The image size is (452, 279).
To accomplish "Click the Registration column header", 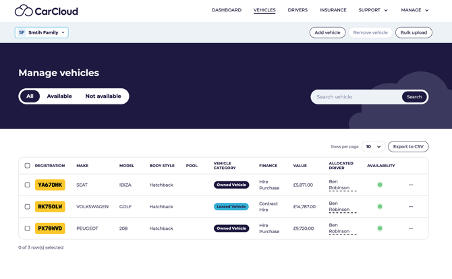I will pos(50,166).
